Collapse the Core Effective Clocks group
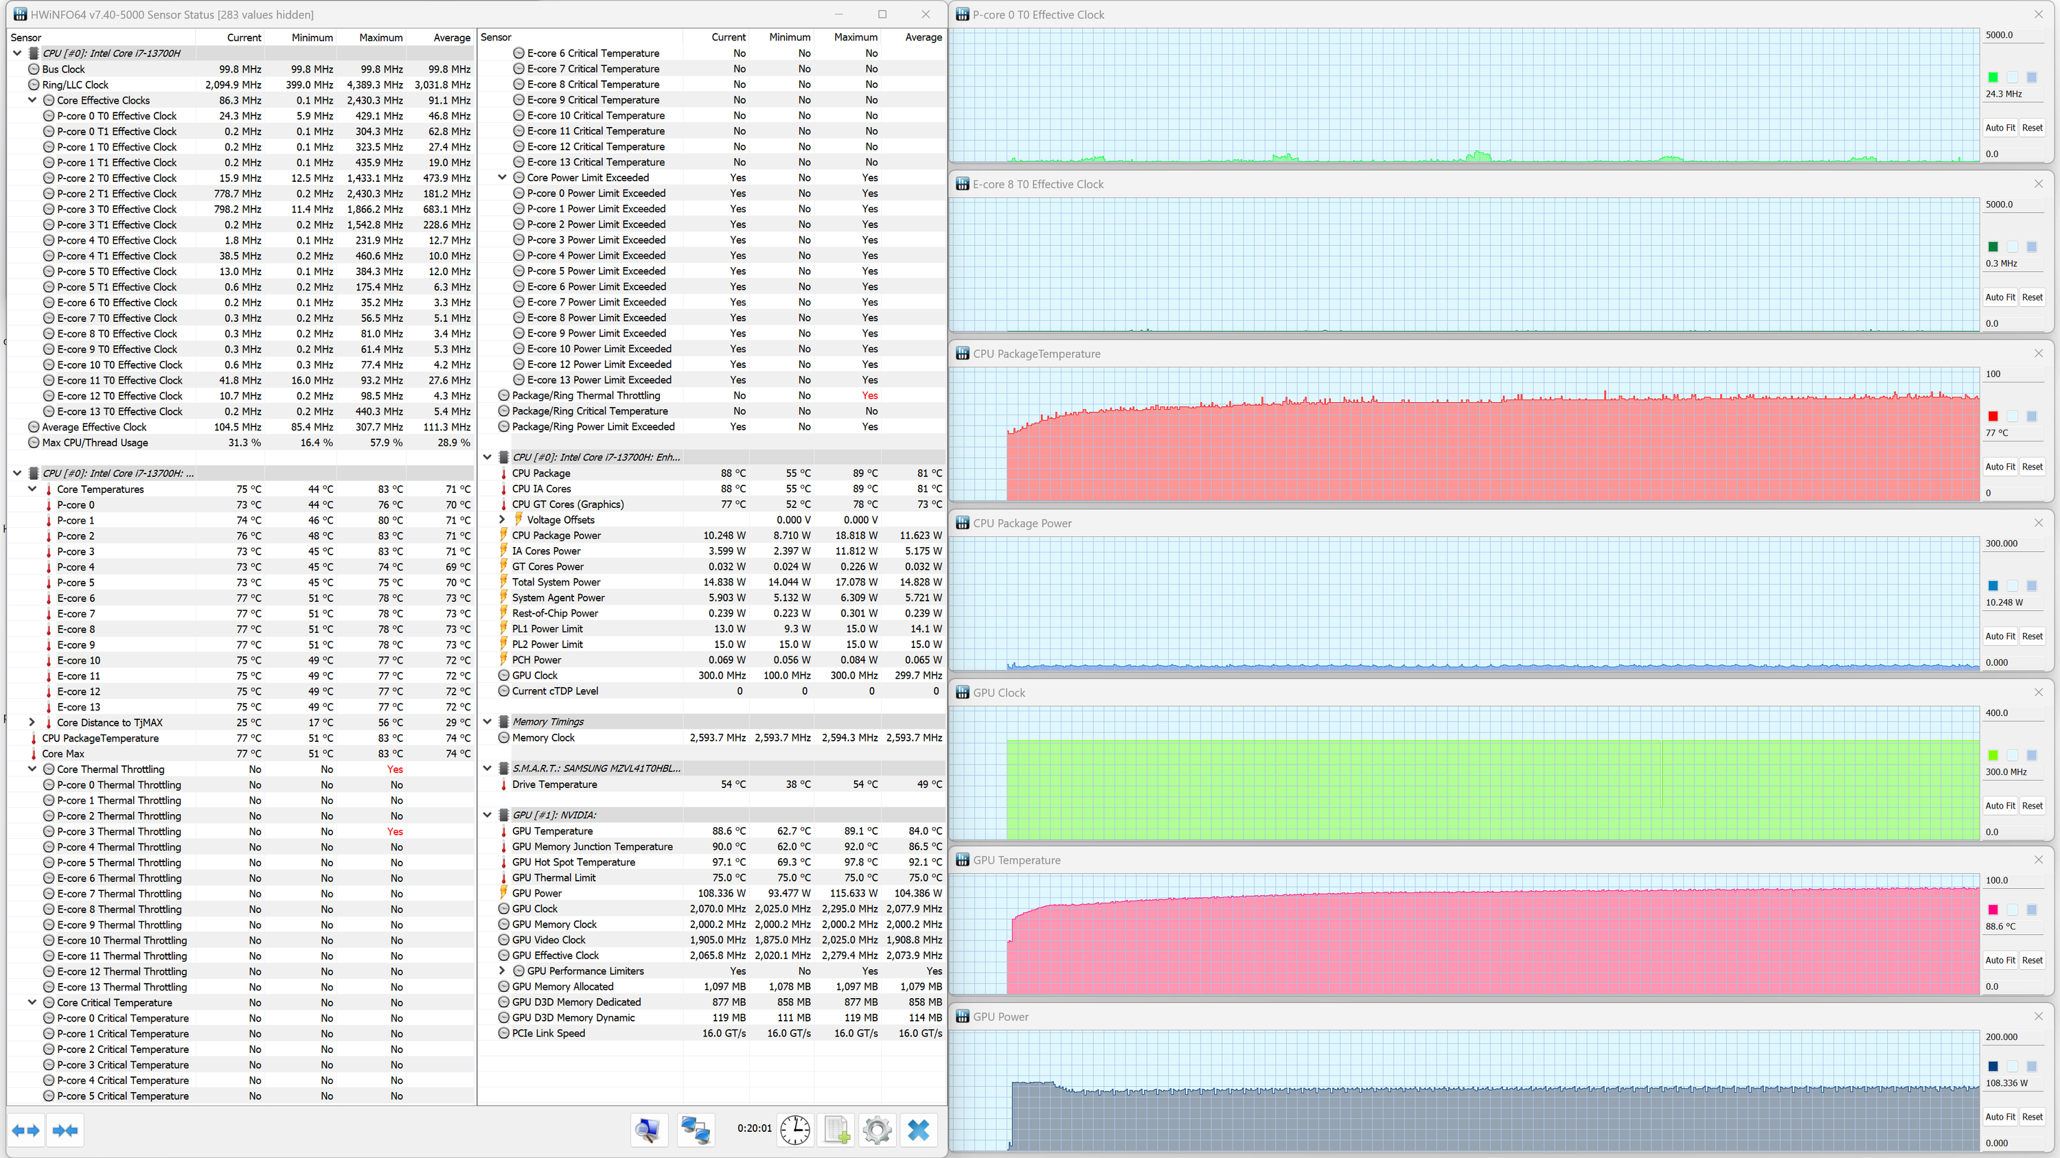Viewport: 2060px width, 1158px height. click(x=32, y=101)
